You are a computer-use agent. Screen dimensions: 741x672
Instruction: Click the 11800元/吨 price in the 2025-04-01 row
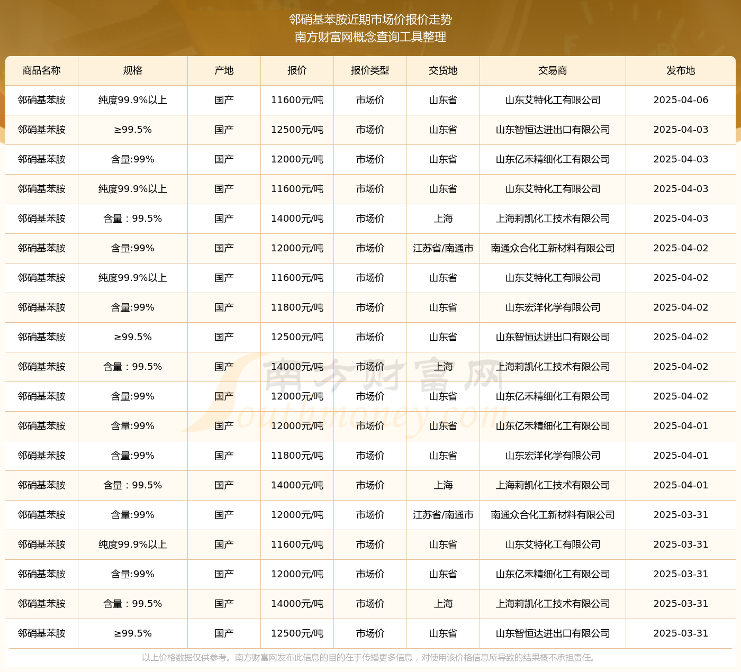pyautogui.click(x=297, y=456)
